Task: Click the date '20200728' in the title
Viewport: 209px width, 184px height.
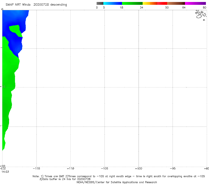Action: pyautogui.click(x=41, y=5)
